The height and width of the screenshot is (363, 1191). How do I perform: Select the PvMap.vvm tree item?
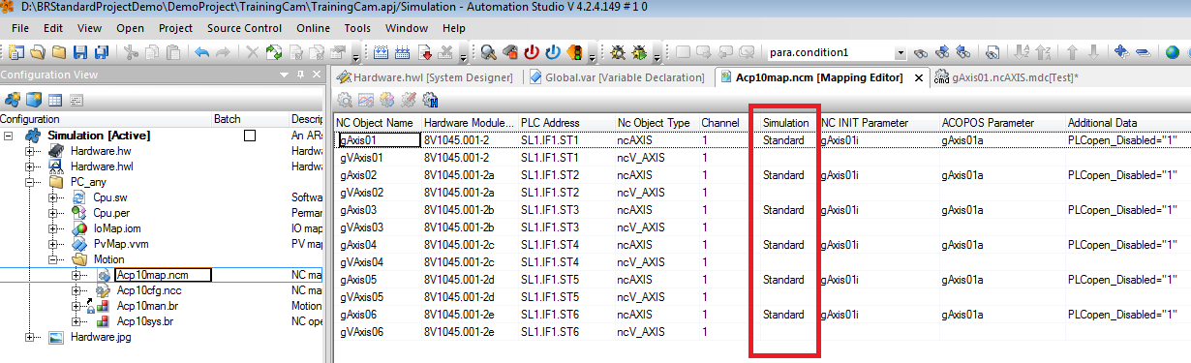[x=122, y=244]
